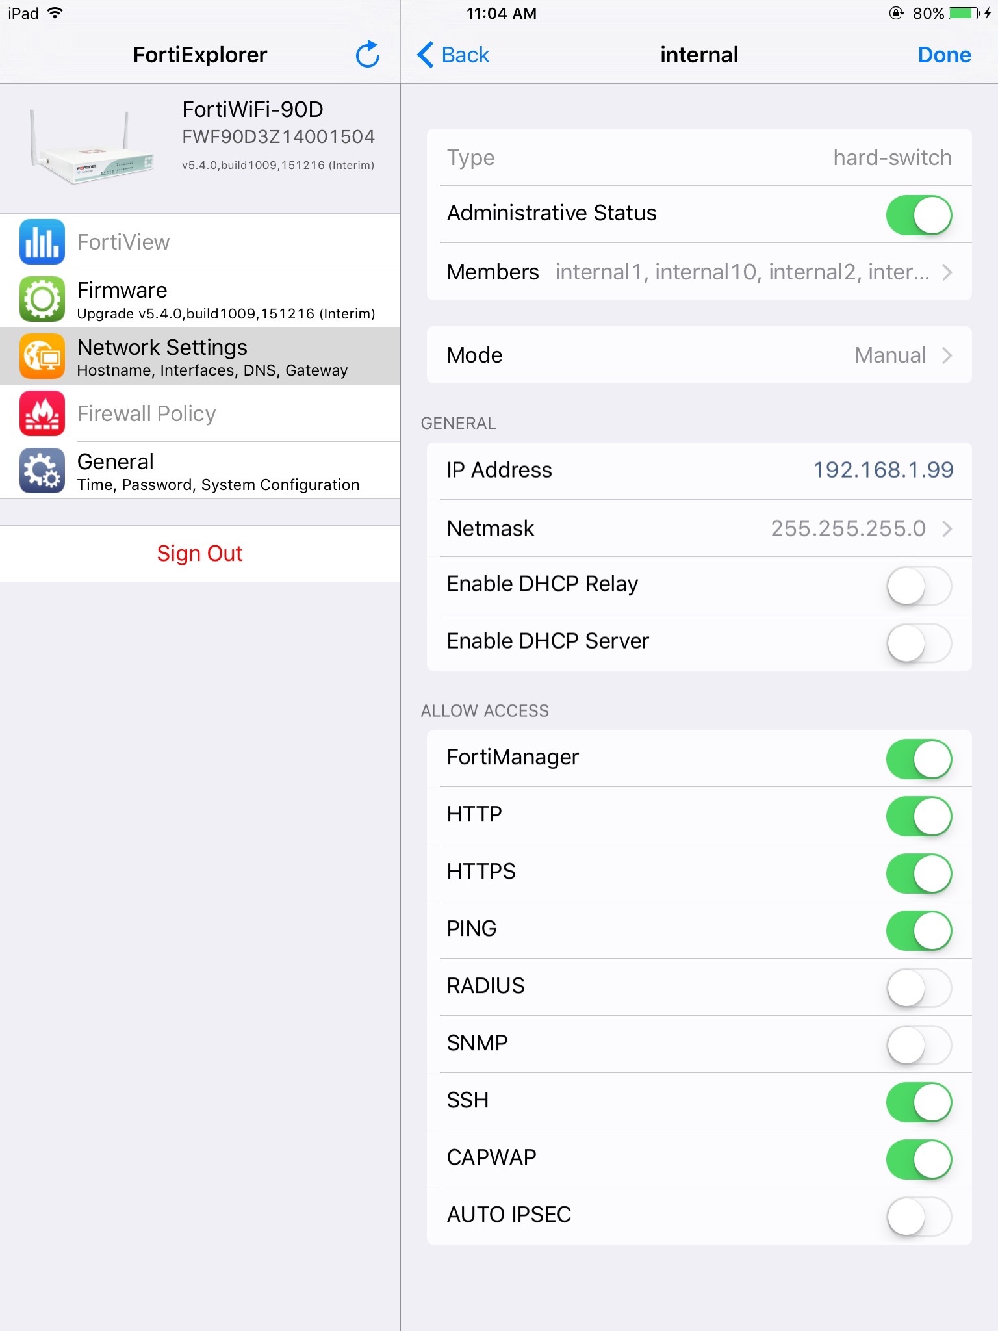Viewport: 998px width, 1331px height.
Task: Tap the red Sign Out link
Action: pos(199,554)
